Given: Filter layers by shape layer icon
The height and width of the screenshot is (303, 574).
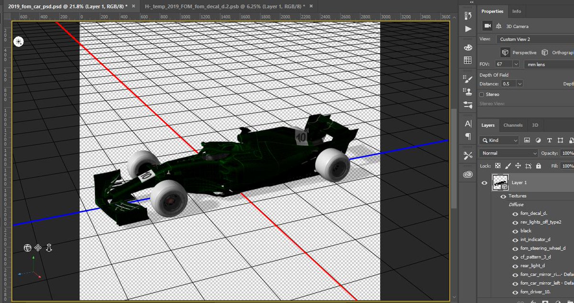Looking at the screenshot, I should tap(559, 140).
